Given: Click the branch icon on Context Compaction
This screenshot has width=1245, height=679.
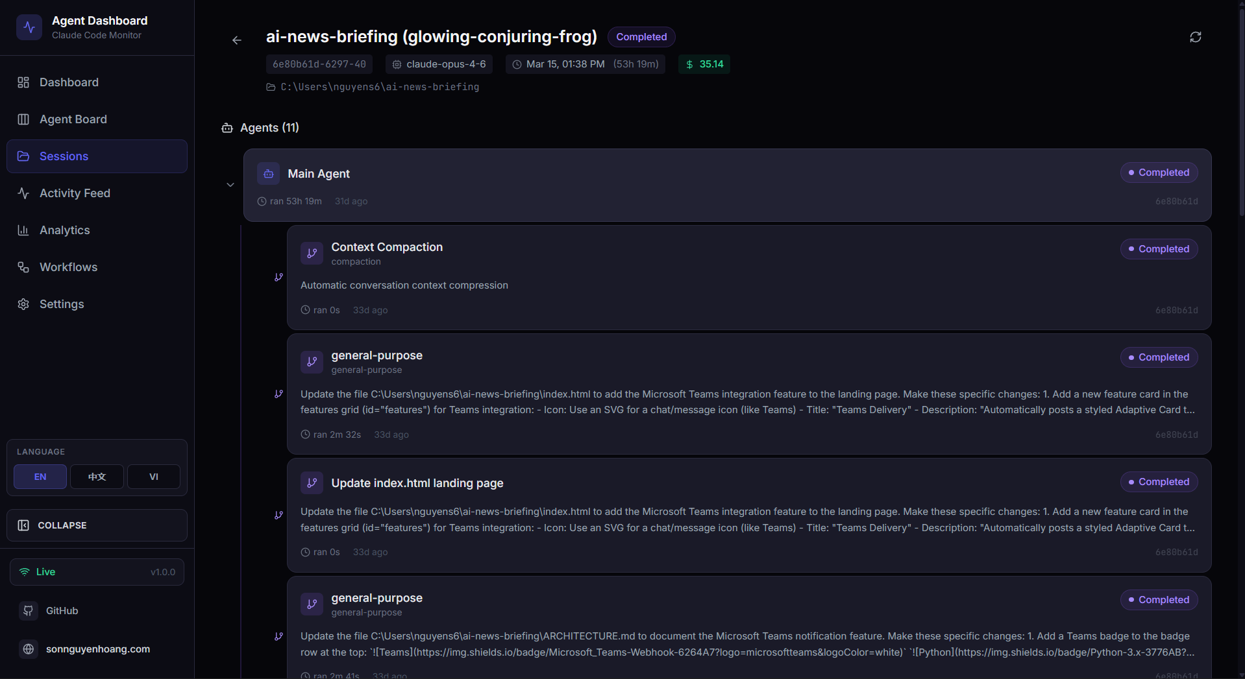Looking at the screenshot, I should coord(312,253).
